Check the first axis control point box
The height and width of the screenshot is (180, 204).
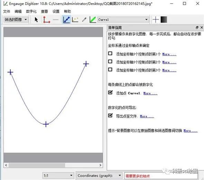pyautogui.click(x=110, y=53)
